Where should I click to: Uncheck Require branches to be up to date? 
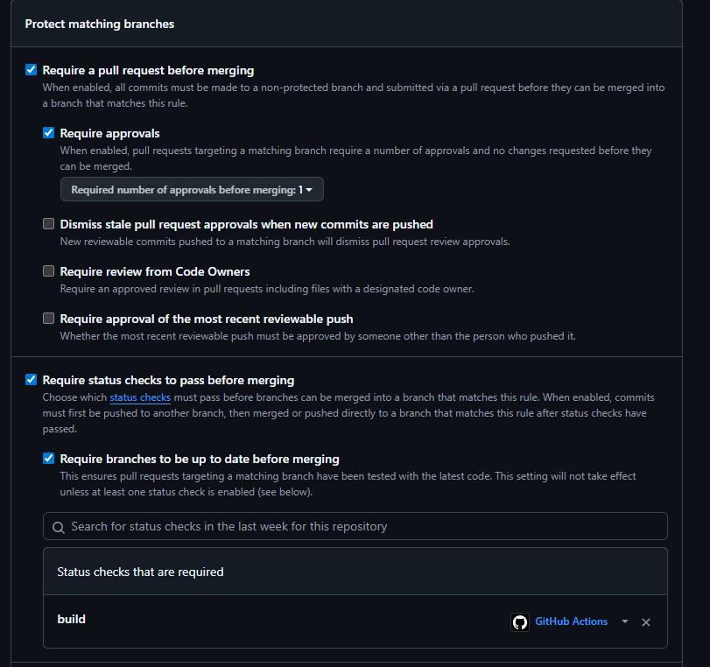coord(48,459)
